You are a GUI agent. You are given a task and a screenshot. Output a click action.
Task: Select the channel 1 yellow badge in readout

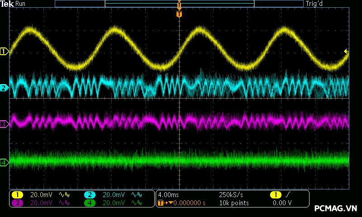coord(17,194)
